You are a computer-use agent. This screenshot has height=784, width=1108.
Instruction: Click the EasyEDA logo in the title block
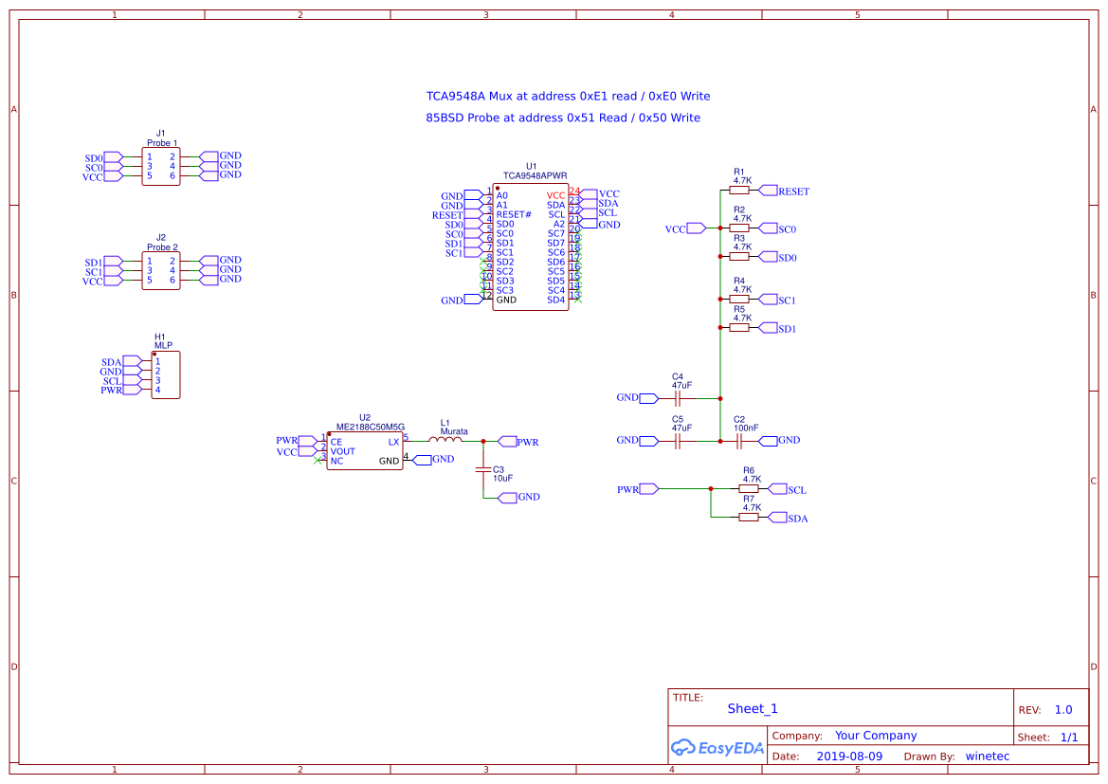[716, 748]
